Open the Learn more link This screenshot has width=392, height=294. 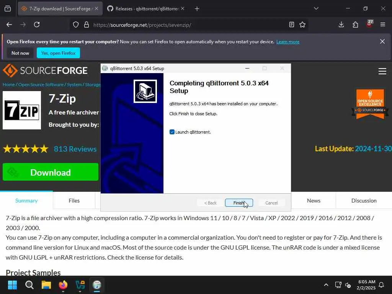tap(288, 42)
